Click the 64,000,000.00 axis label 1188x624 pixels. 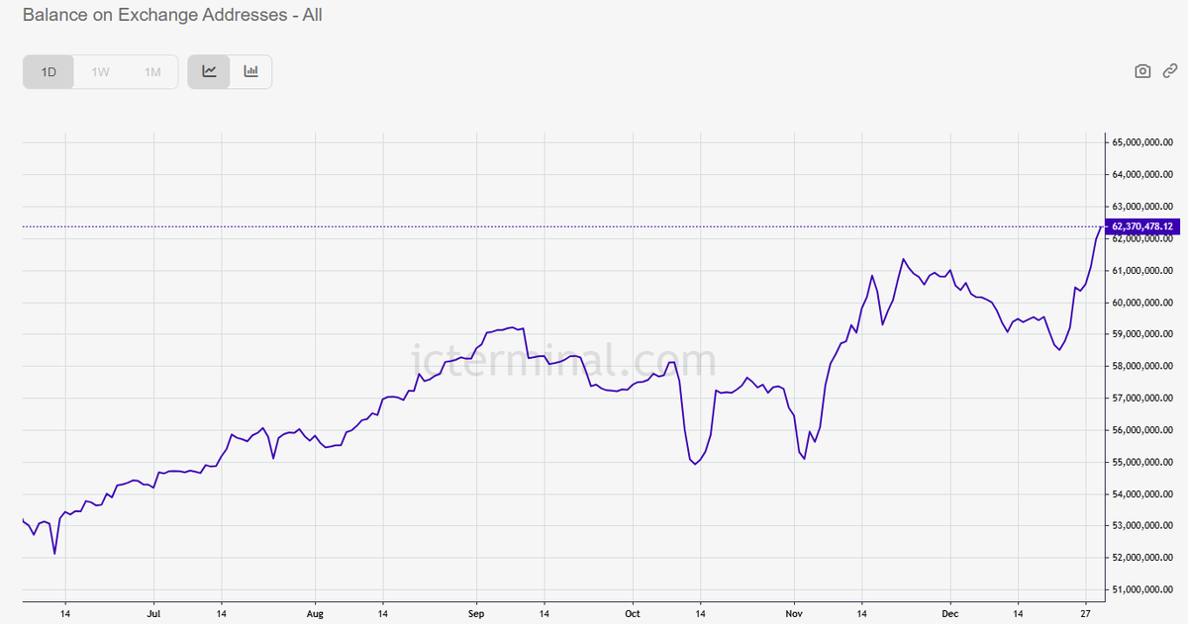click(x=1142, y=175)
